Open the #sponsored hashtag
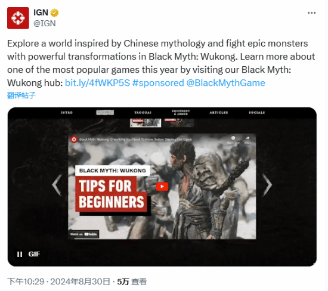This screenshot has width=328, height=291. [x=158, y=83]
